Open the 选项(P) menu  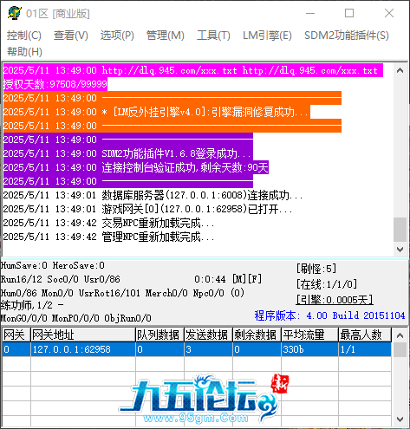[x=117, y=36]
